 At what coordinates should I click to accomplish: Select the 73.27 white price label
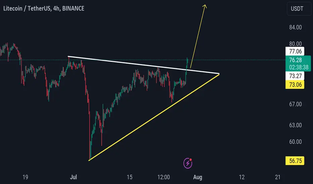[295, 76]
